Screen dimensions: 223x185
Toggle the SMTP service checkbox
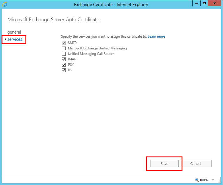click(64, 43)
